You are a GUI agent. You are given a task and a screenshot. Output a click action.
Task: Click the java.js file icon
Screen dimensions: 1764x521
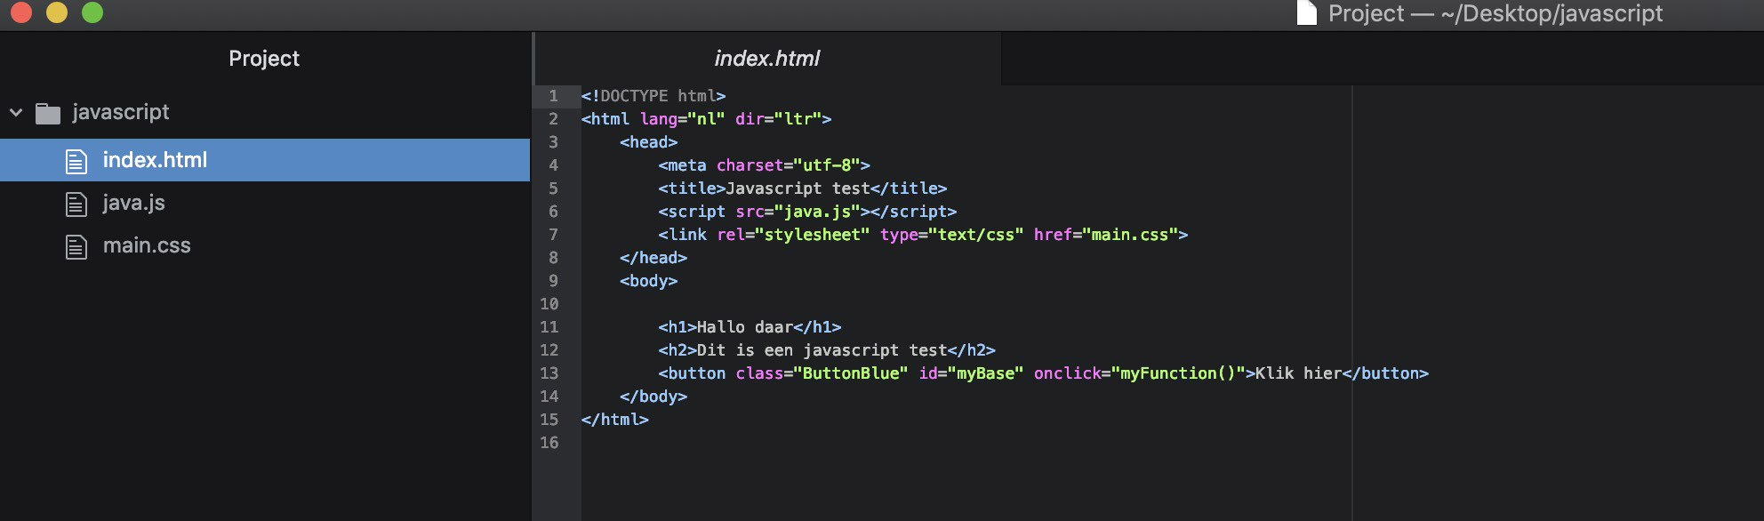pos(76,204)
